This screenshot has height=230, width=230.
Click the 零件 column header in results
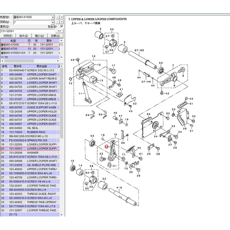[x=49, y=41]
